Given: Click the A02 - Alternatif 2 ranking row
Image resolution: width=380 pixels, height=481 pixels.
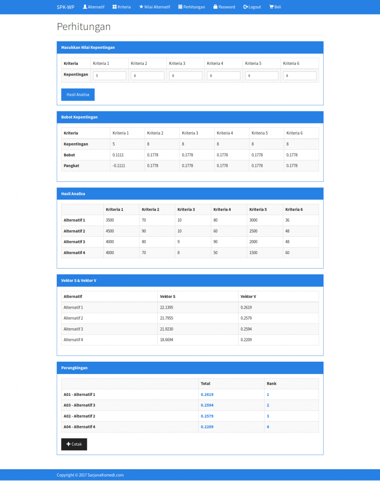Looking at the screenshot, I should coord(190,416).
